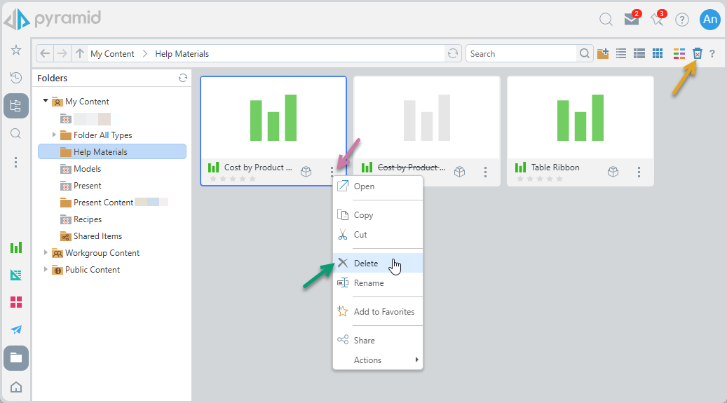Click the up one level arrow
727x403 pixels.
coord(80,54)
